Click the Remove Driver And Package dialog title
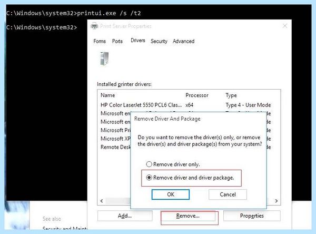Screen dimensions: 316x234 167,119
